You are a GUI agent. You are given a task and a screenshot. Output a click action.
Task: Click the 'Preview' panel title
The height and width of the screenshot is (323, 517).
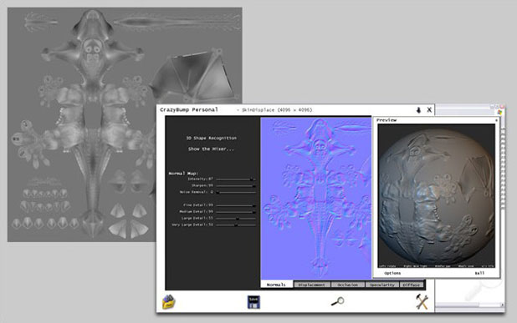[x=386, y=120]
